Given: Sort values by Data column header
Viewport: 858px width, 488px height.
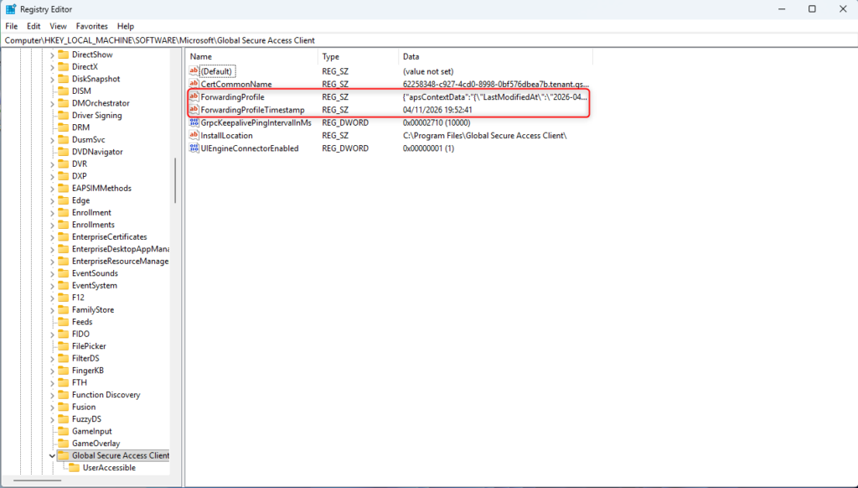Looking at the screenshot, I should point(496,56).
